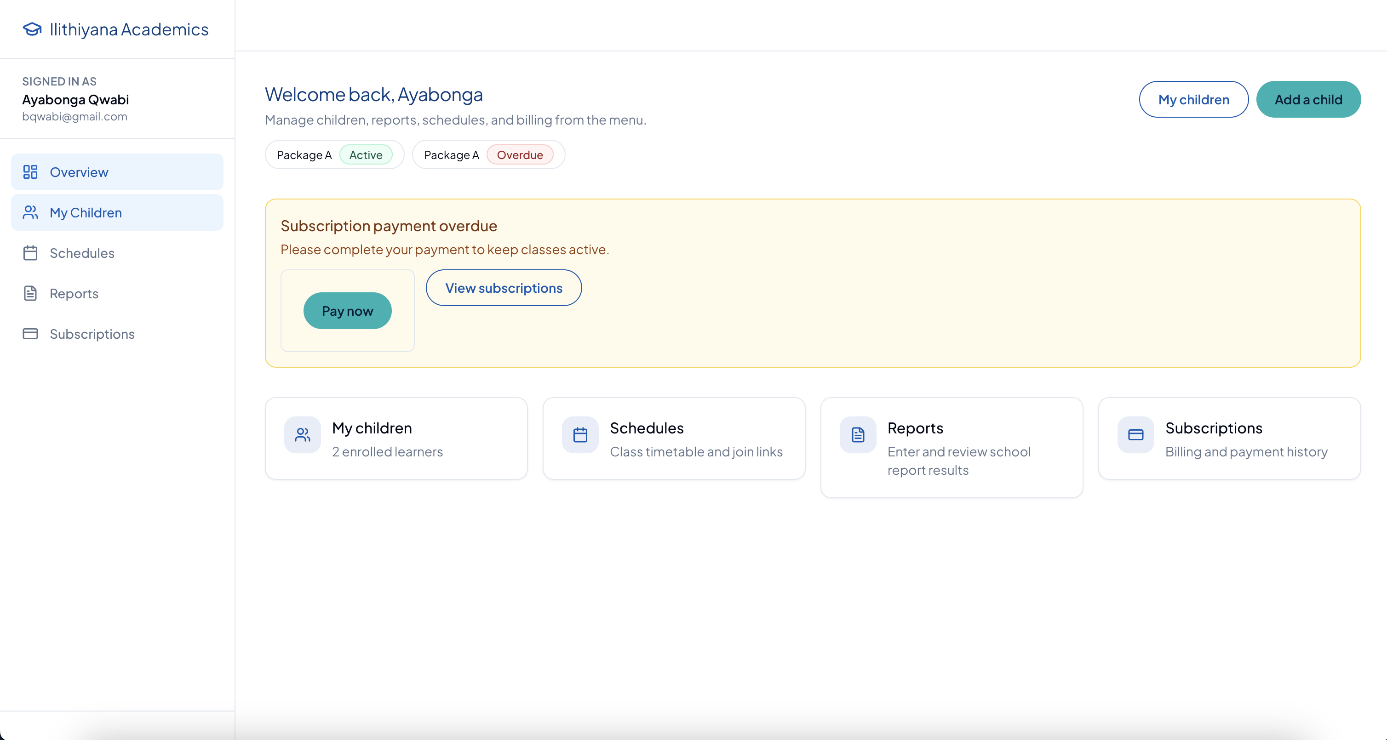
Task: Click the Ilithiyana Academics brand title
Action: [x=129, y=29]
